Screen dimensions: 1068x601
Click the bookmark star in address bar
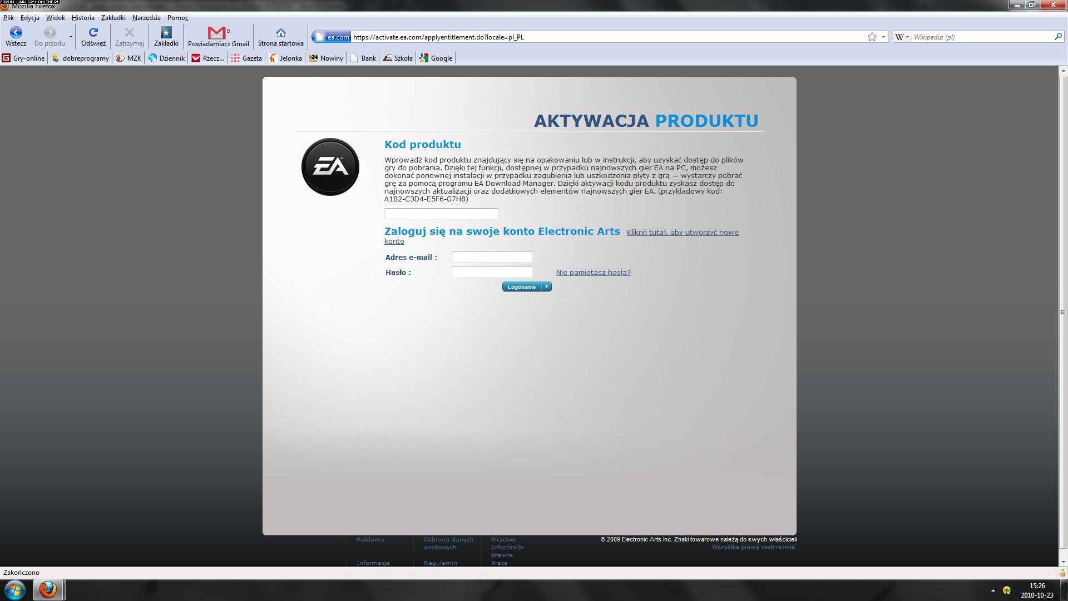pos(872,37)
